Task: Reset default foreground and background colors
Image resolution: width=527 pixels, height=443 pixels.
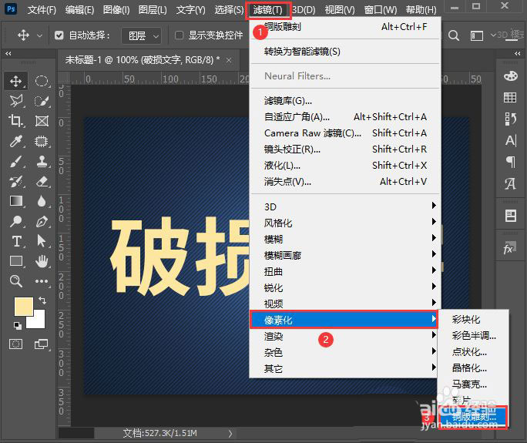Action: (17, 325)
